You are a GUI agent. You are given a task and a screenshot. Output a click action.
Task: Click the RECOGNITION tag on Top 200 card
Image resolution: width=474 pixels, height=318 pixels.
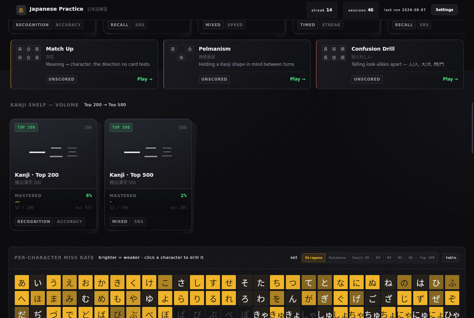click(34, 221)
